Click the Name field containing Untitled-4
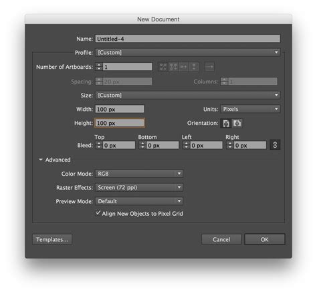The image size is (317, 294). pyautogui.click(x=188, y=39)
